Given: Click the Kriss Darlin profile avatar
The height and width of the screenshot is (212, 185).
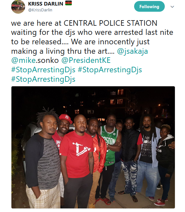Looking at the screenshot, I should [x=18, y=7].
